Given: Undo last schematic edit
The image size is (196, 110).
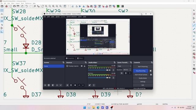Looking at the screenshot, I should pyautogui.click(x=27, y=6).
